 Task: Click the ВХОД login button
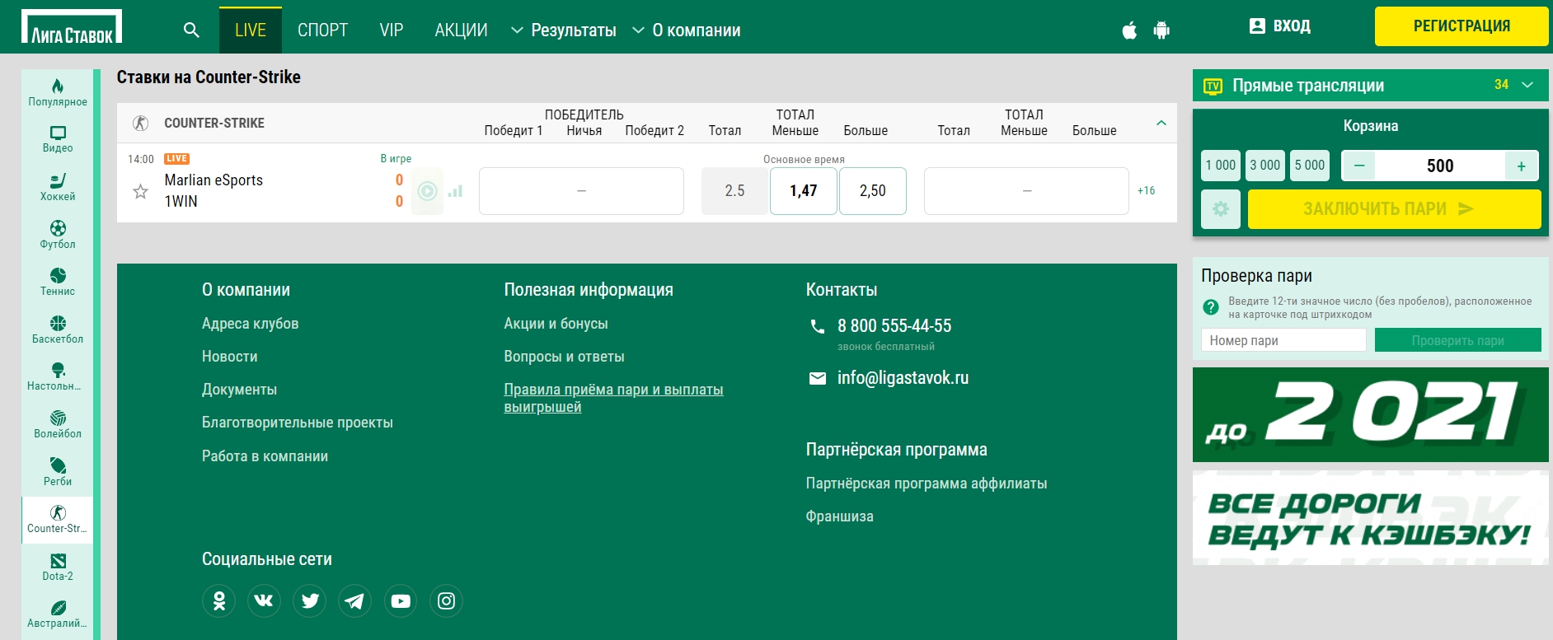click(x=1280, y=26)
